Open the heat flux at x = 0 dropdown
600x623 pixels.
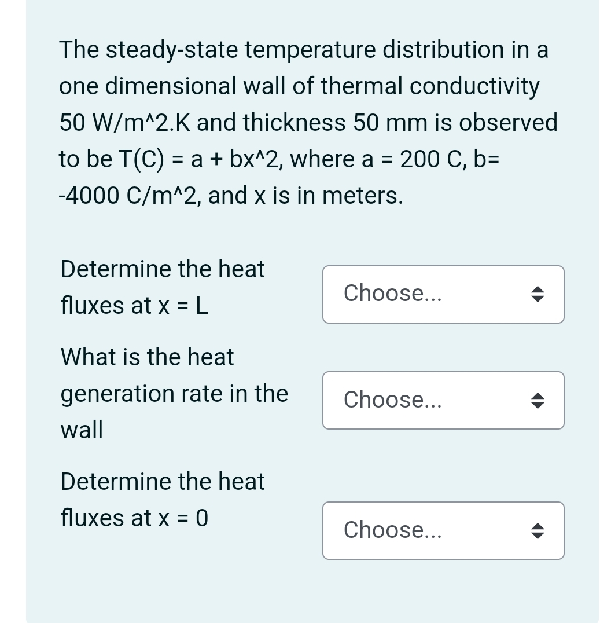coord(443,530)
